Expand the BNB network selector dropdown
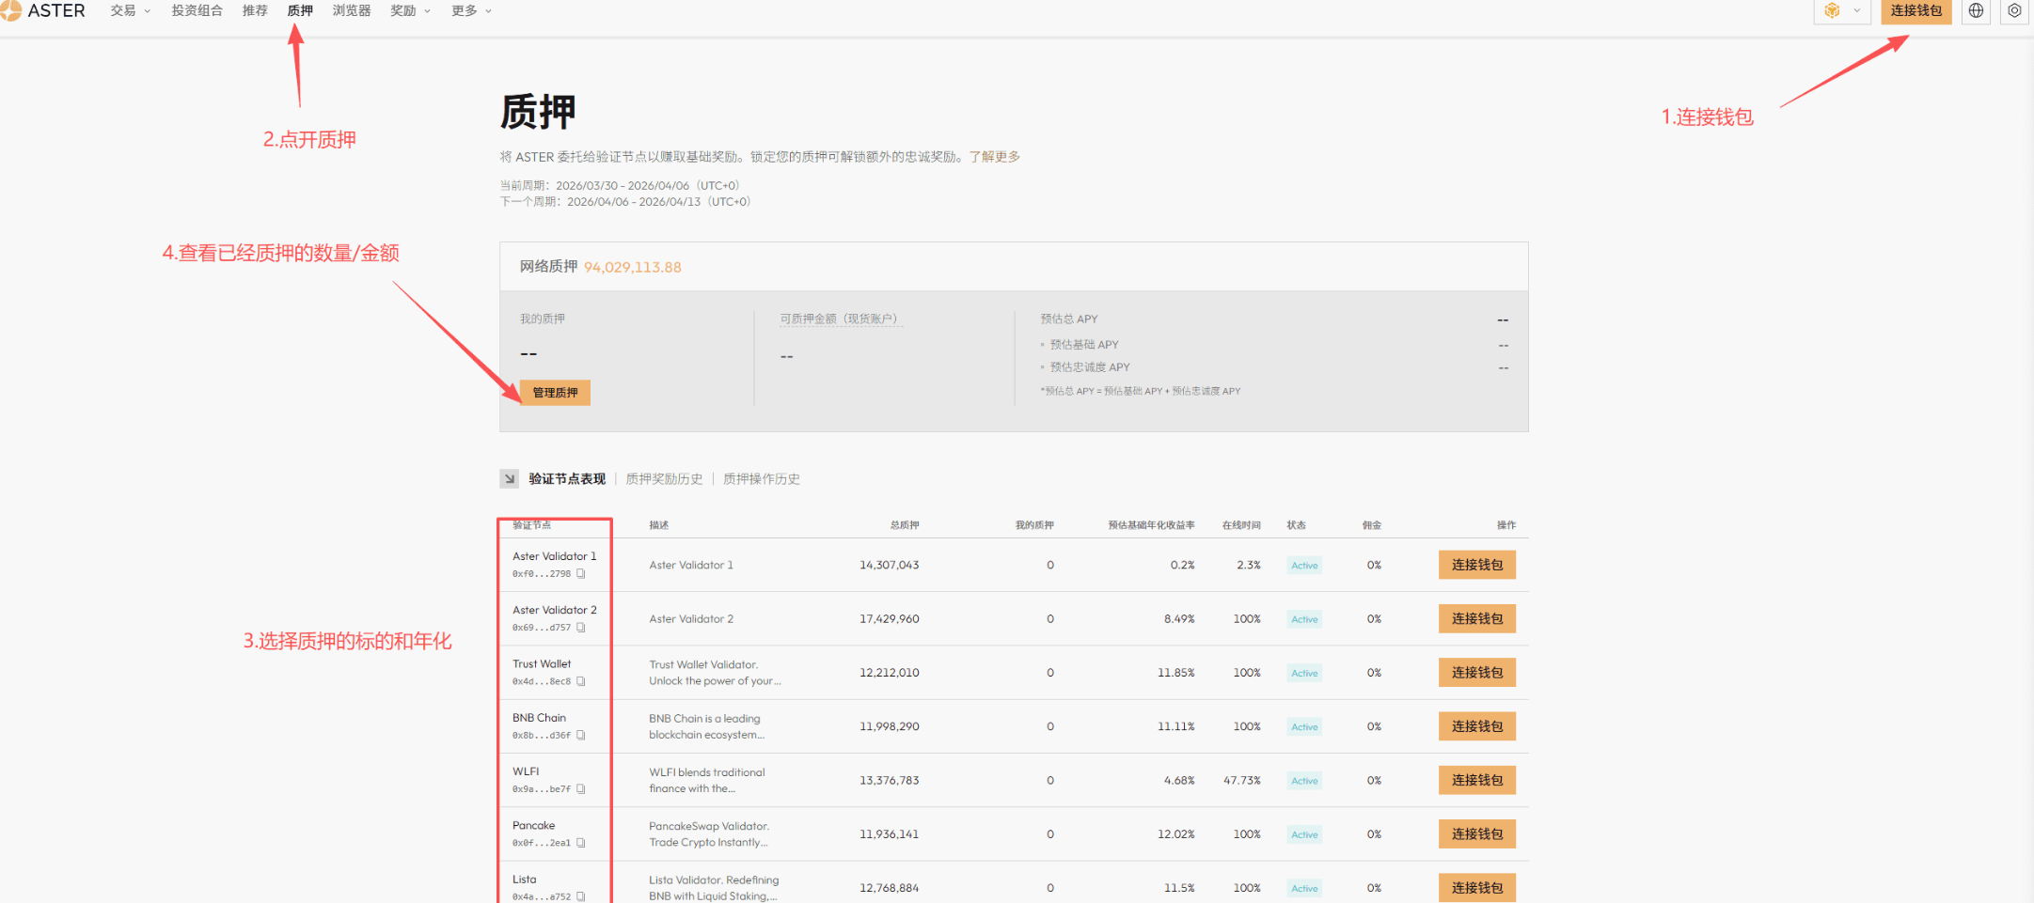2034x903 pixels. (1841, 11)
